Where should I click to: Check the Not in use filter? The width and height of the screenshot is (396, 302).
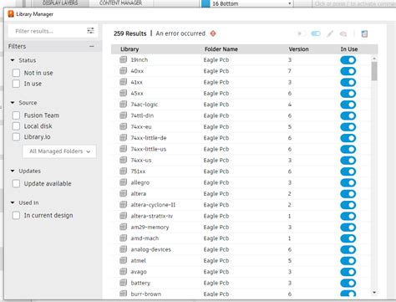click(16, 73)
